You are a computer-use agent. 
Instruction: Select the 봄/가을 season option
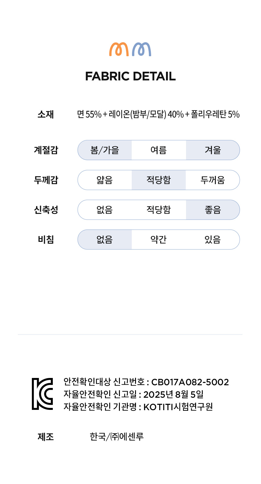[x=105, y=150]
